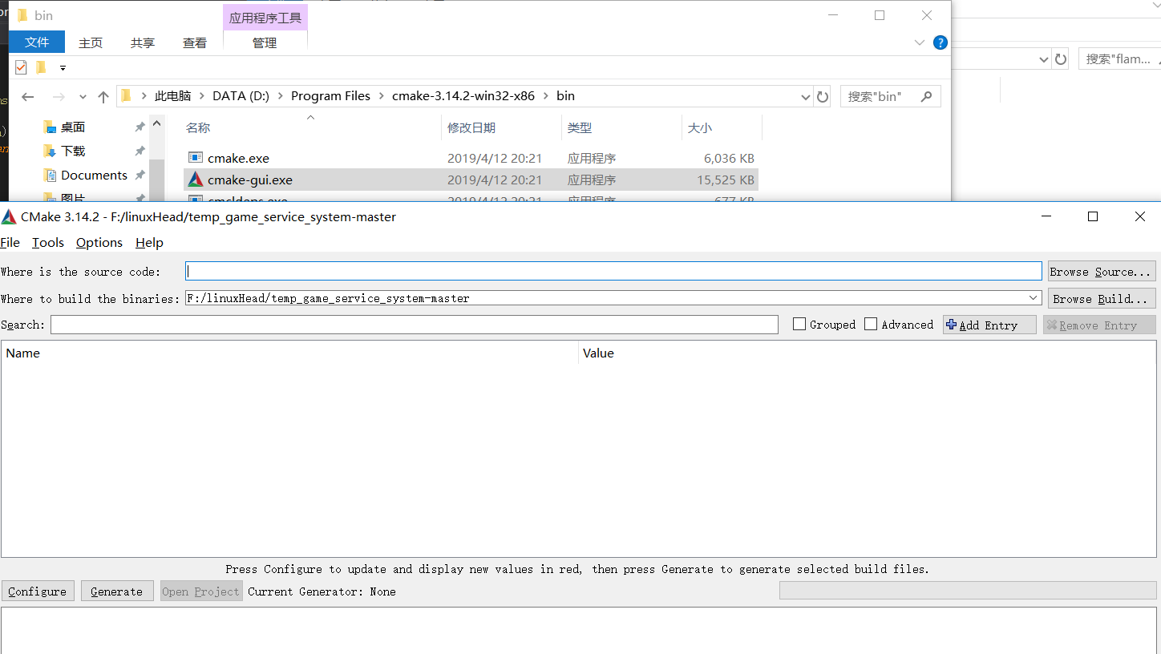Click the Help question mark icon in Explorer
1161x654 pixels.
coord(940,42)
